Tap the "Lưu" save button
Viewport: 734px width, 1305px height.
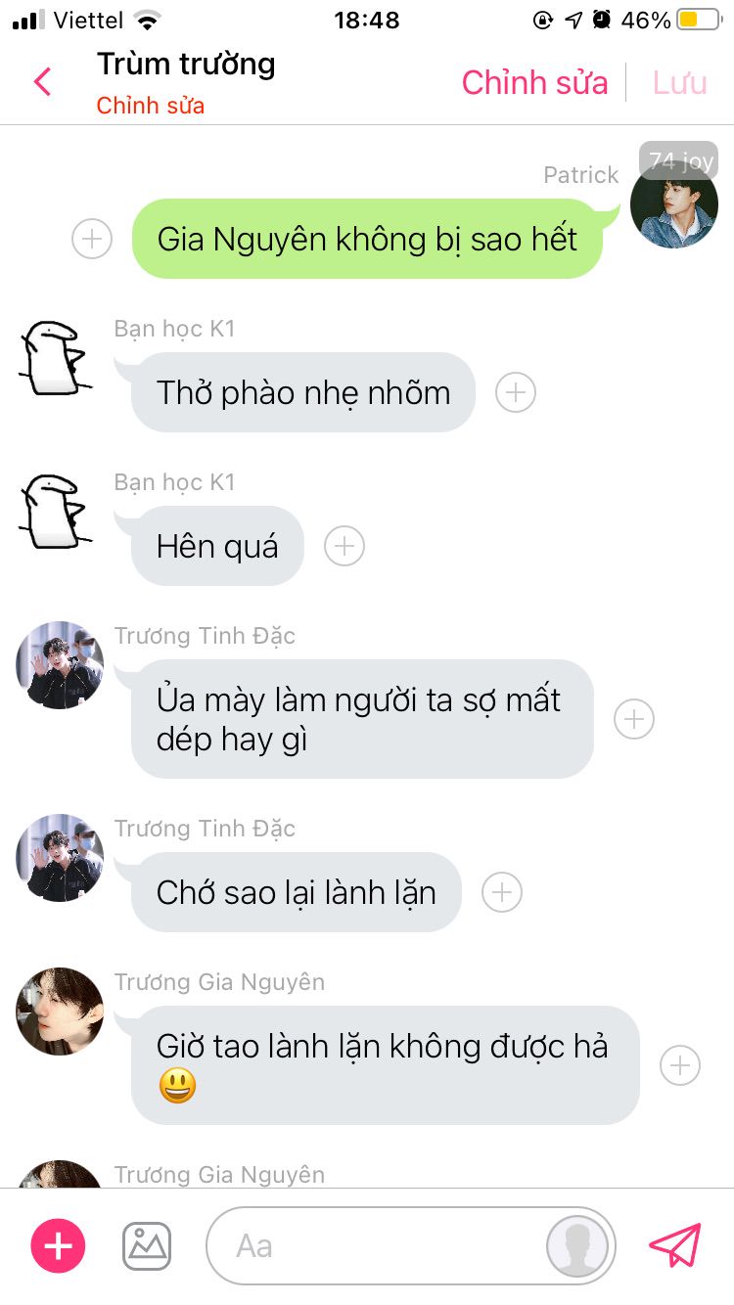point(680,82)
